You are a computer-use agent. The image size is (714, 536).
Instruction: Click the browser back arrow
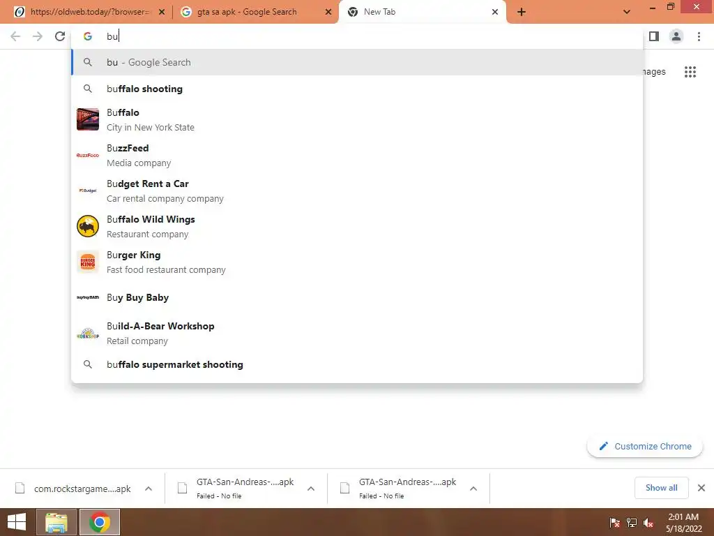tap(15, 36)
